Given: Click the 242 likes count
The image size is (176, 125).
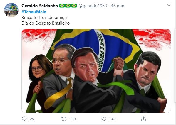Looking at the screenshot, I should 113,119.
